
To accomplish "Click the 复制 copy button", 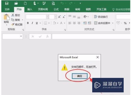I will tap(16, 20).
